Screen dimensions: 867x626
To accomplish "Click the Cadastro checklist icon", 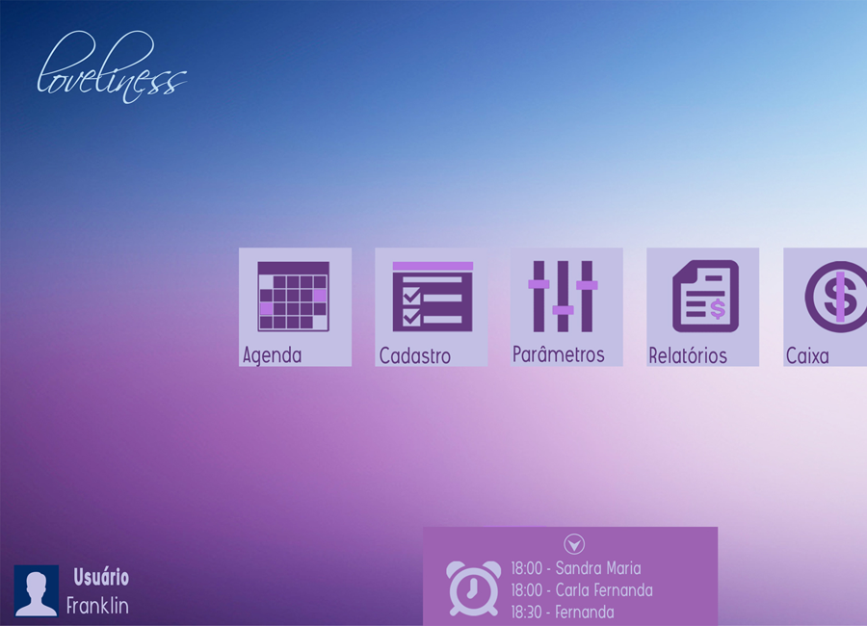I will pos(432,296).
